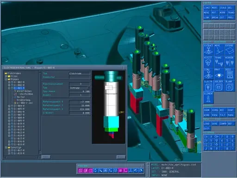Show ELEMENT info
237x178 pixels.
click(208, 98)
